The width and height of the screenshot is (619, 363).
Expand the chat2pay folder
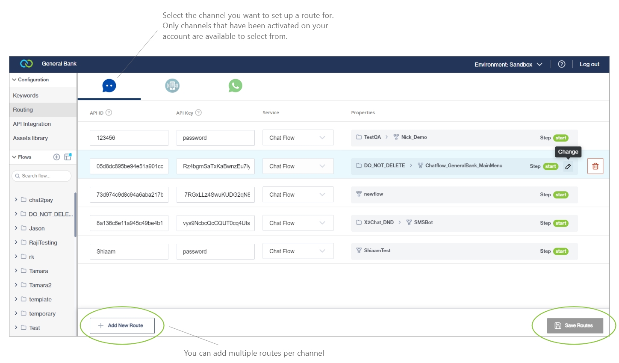pos(16,200)
